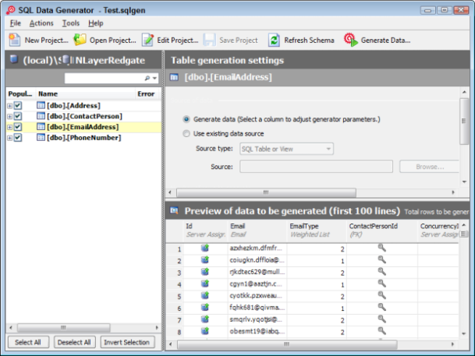The height and width of the screenshot is (356, 475).
Task: Click server-assigned Id icon in row 3
Action: click(x=205, y=272)
